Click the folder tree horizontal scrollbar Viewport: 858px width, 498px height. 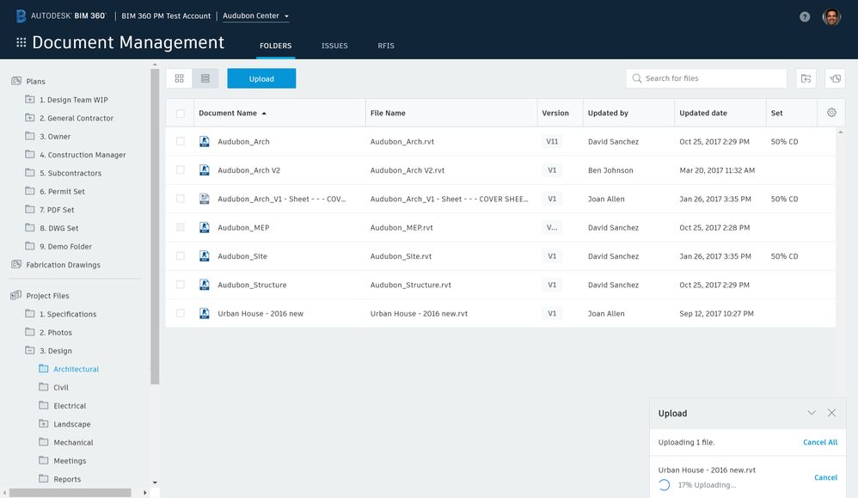coord(70,493)
